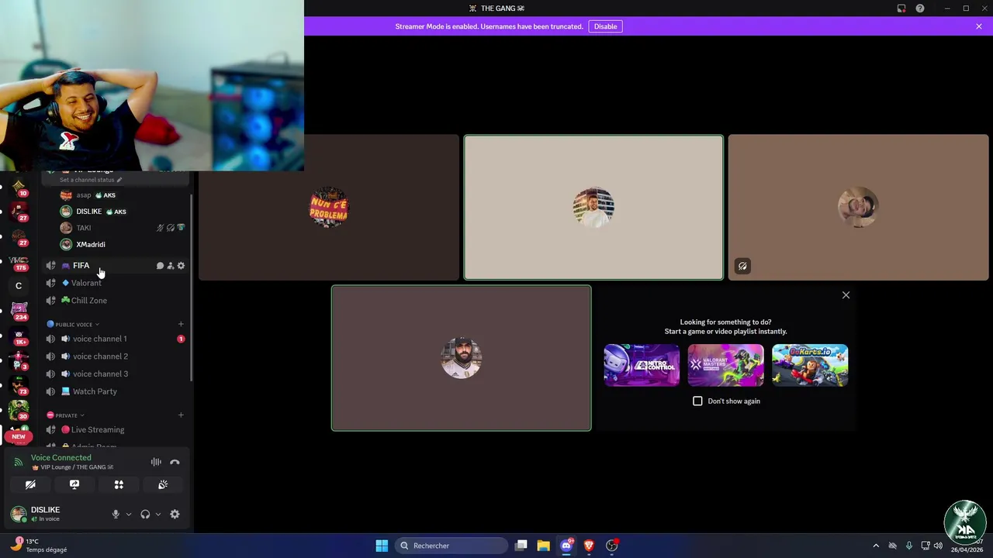Open Discord from the Windows taskbar

pyautogui.click(x=566, y=546)
